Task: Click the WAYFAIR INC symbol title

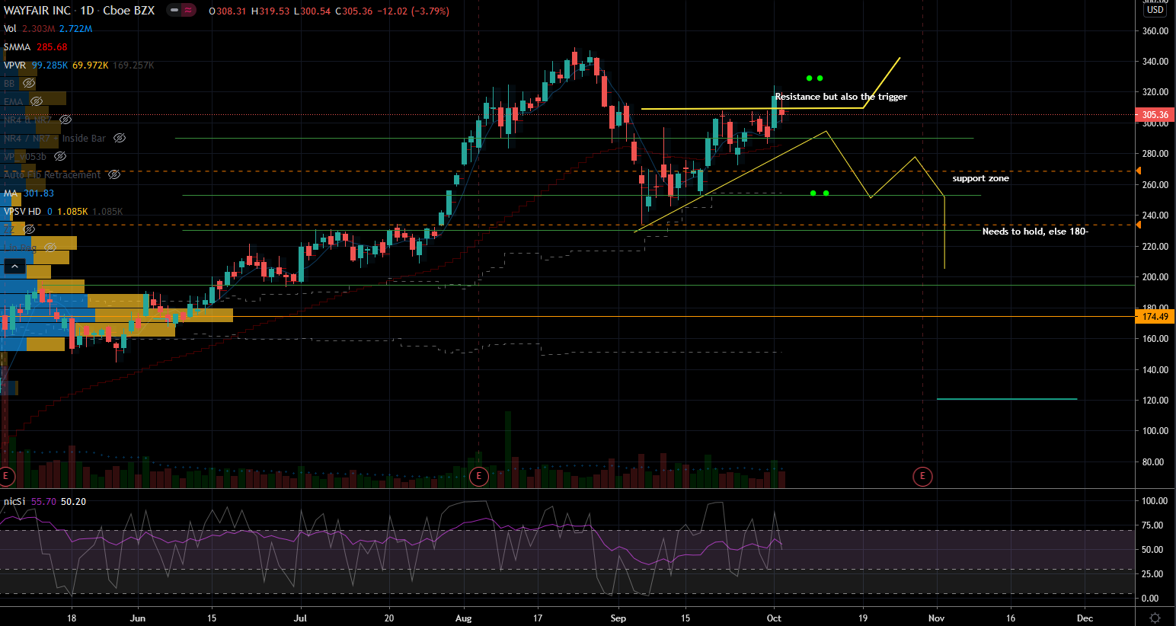Action: pyautogui.click(x=37, y=11)
